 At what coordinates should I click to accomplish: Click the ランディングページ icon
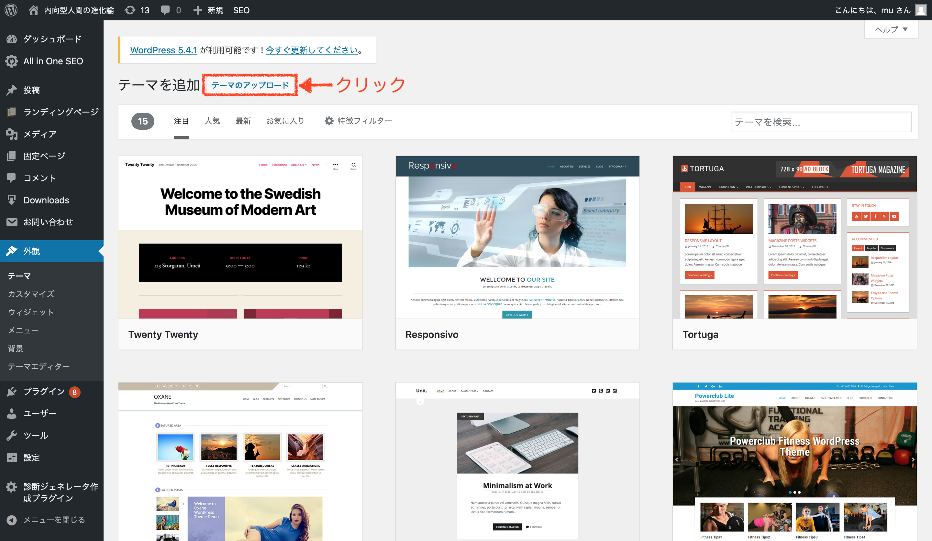(x=12, y=112)
